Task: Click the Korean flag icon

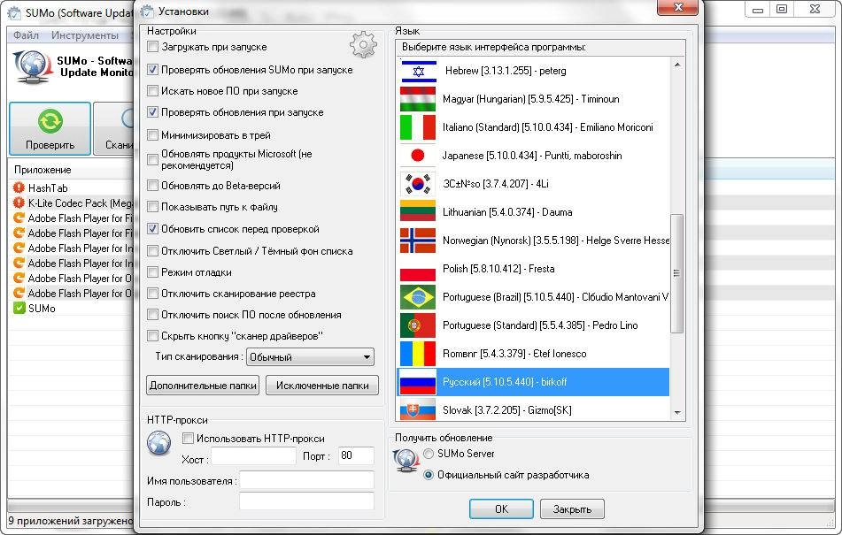Action: click(418, 184)
